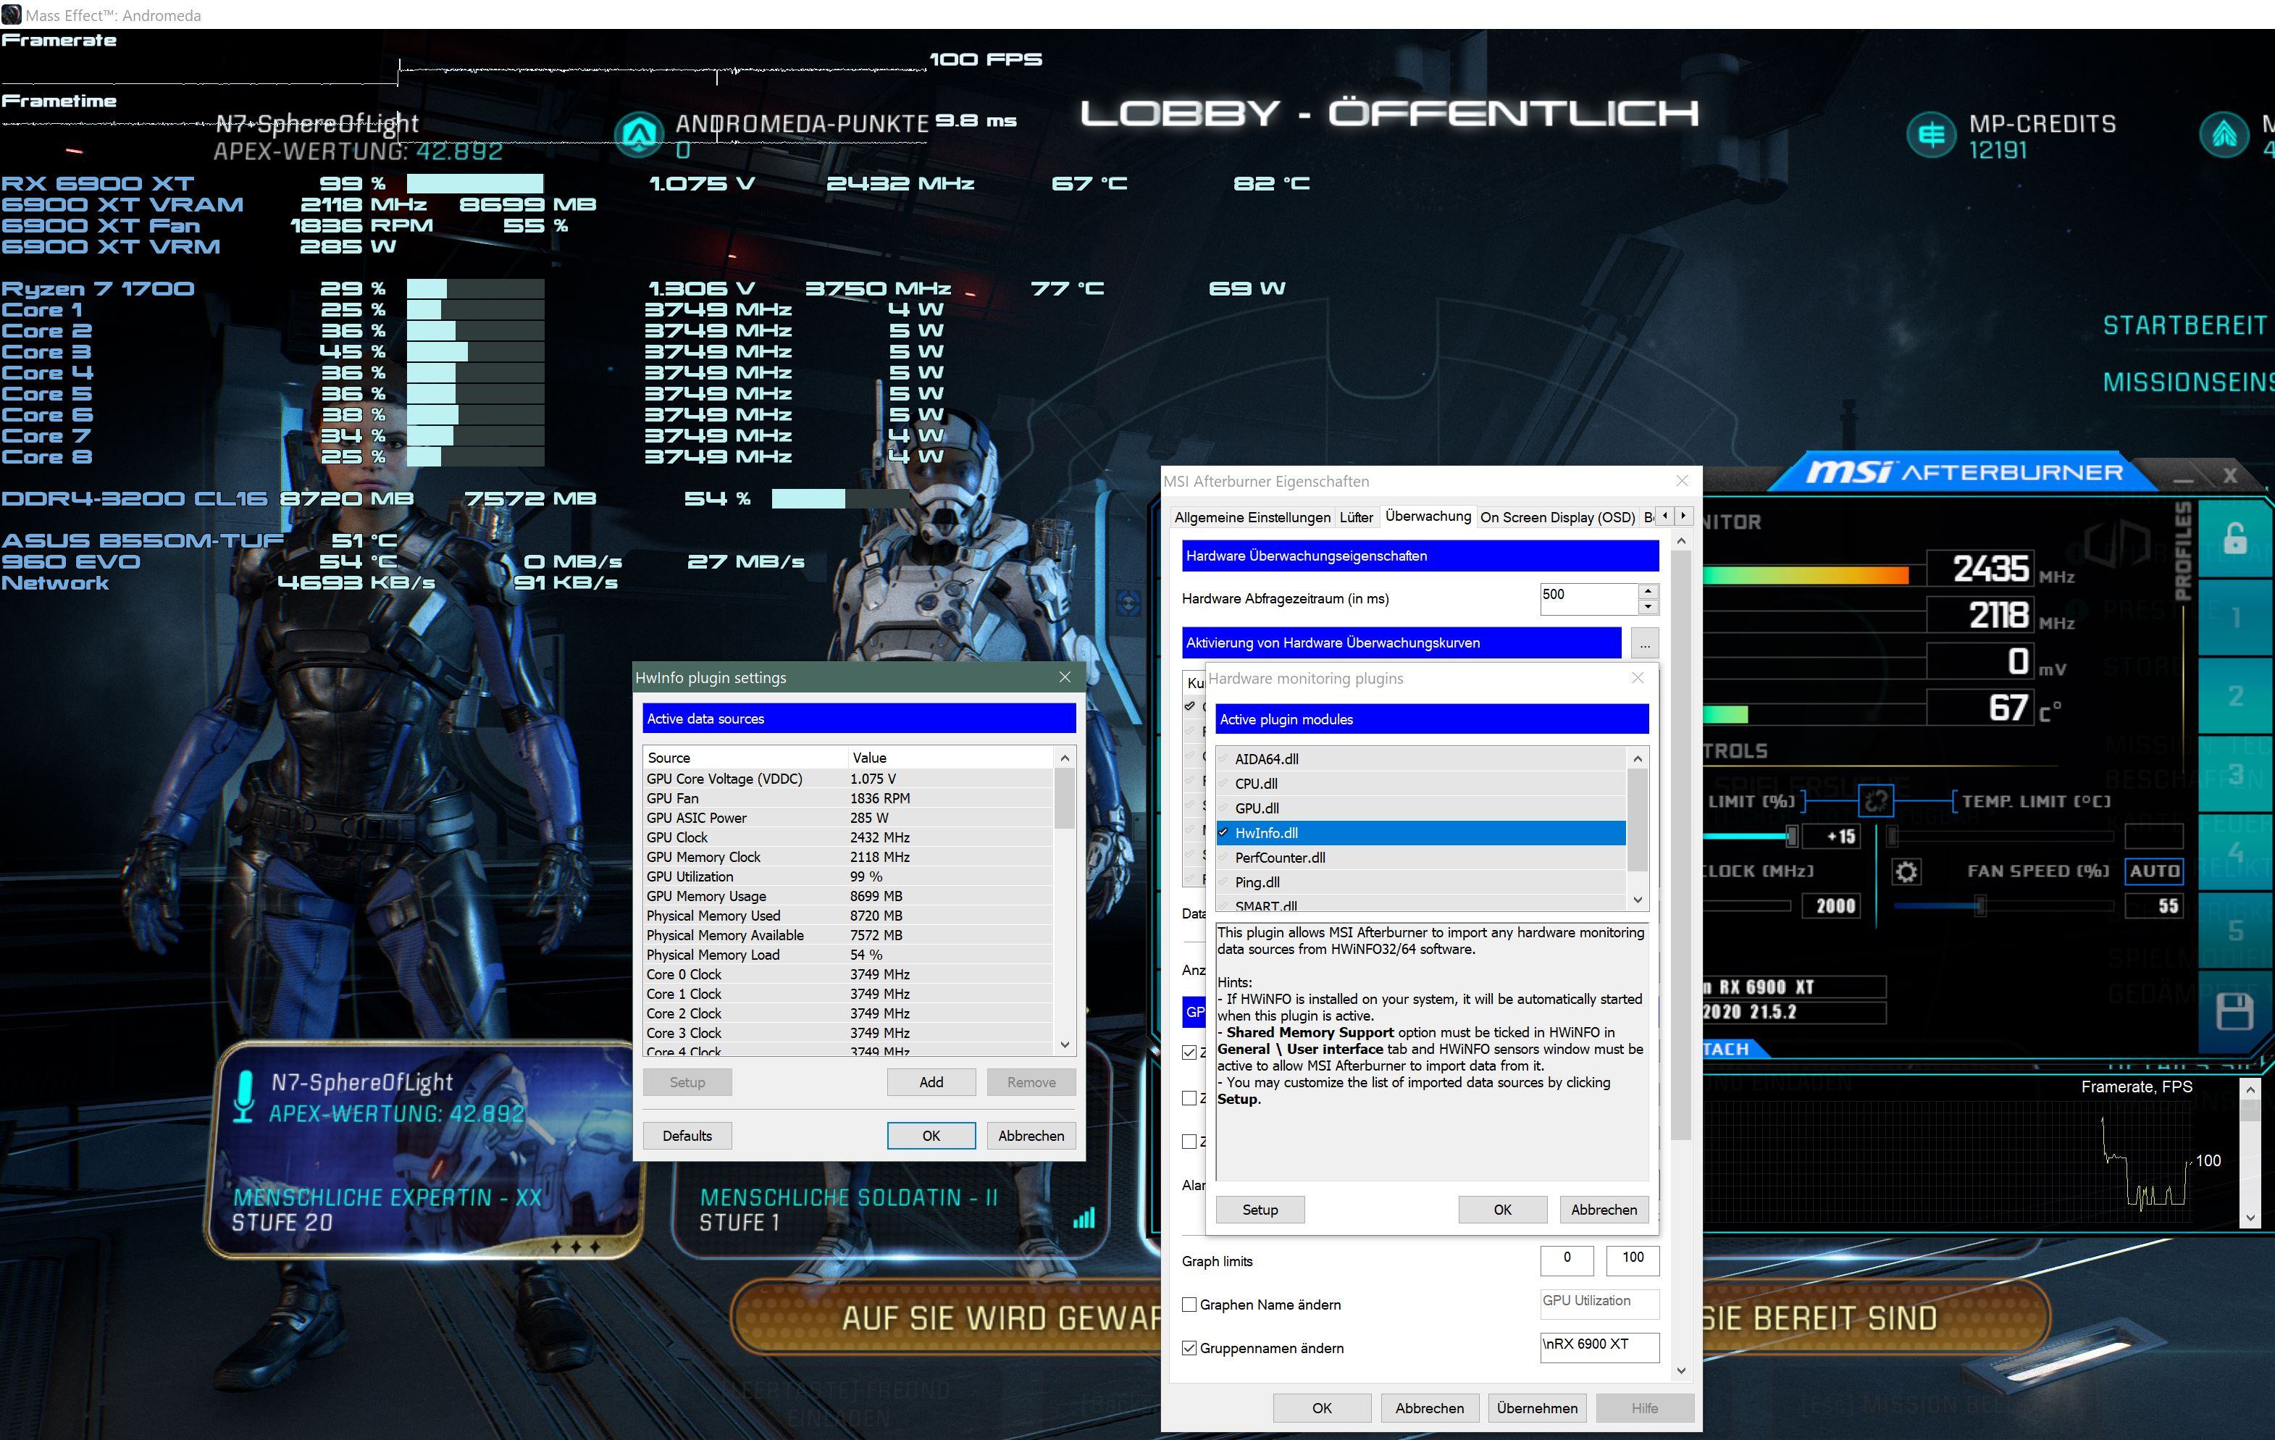Screen dimensions: 2275x1440
Task: Click Übernehmen in Eigenschaften window
Action: click(1537, 1408)
